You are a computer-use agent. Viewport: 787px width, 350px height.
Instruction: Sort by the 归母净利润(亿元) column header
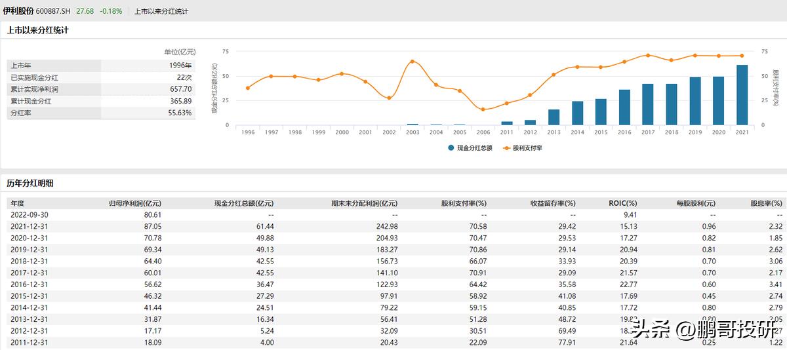coord(134,203)
